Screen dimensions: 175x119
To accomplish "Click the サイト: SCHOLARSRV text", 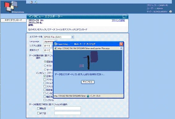I will 157,12.
